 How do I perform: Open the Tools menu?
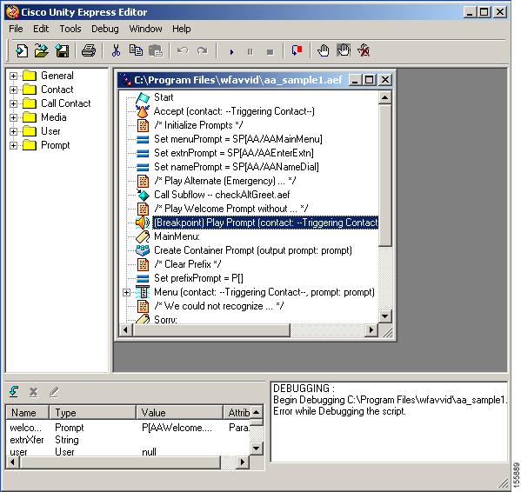pos(70,29)
